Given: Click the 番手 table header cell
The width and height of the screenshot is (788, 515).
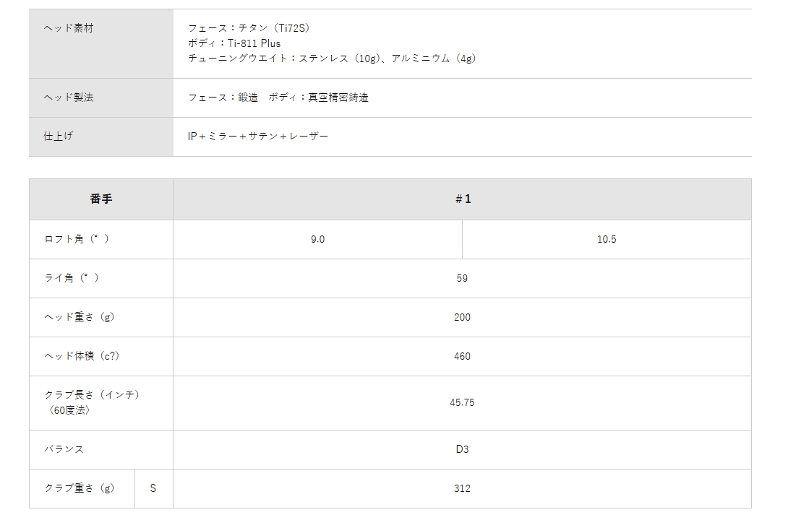Looking at the screenshot, I should (x=101, y=199).
